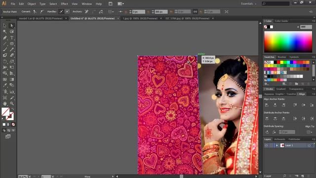Set color mode to Color in toolbox
Viewport: 316px width, 178px height.
4,125
